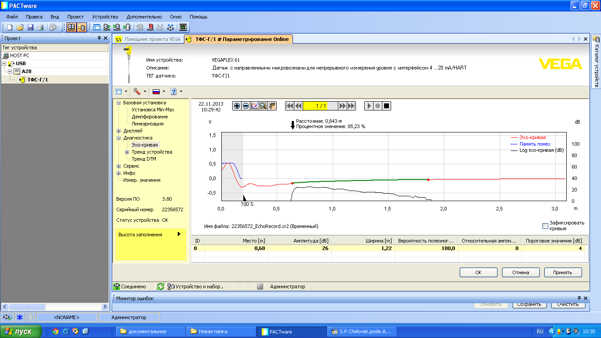Click Очистить in error monitor
The width and height of the screenshot is (601, 338).
click(567, 305)
